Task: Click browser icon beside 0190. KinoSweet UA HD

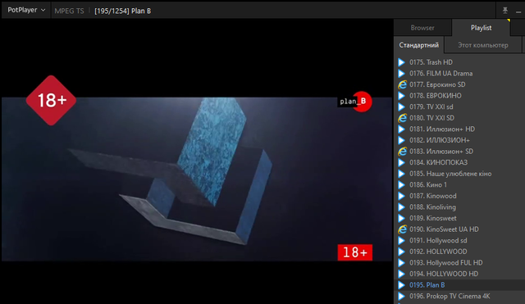Action: [402, 229]
